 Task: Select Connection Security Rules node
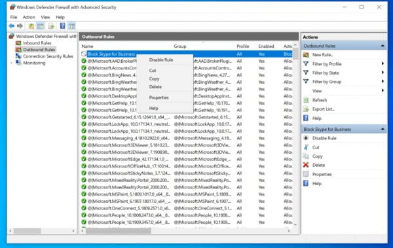48,56
